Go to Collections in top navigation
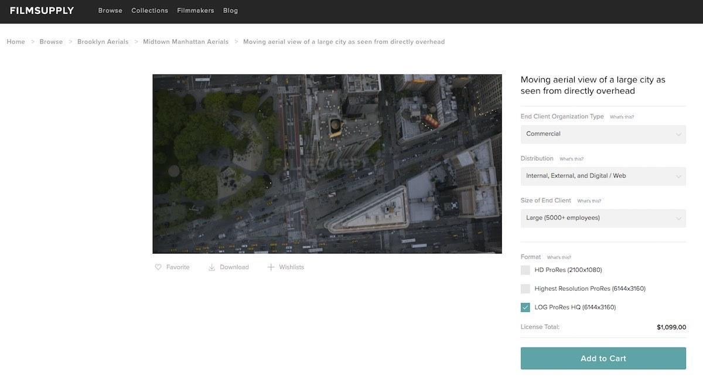This screenshot has height=391, width=703. (x=149, y=11)
